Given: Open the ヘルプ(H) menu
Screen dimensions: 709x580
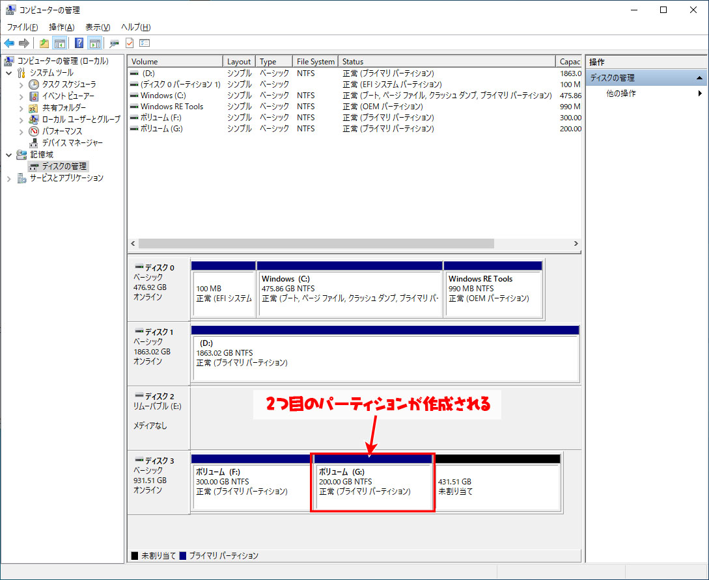Looking at the screenshot, I should pyautogui.click(x=135, y=27).
